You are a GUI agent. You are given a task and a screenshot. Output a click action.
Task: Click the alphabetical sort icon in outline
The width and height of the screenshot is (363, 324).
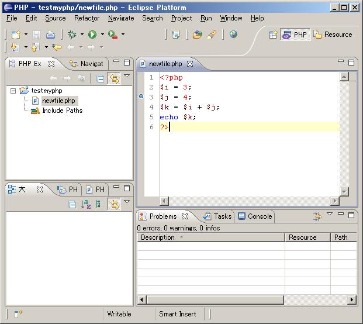pyautogui.click(x=86, y=204)
